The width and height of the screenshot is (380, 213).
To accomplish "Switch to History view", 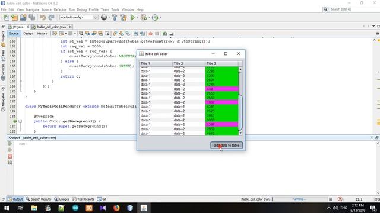I will (x=42, y=34).
